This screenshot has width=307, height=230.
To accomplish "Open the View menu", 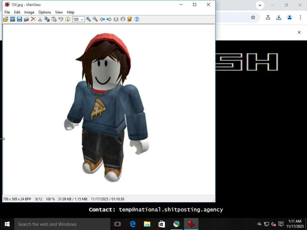I will pyautogui.click(x=59, y=12).
